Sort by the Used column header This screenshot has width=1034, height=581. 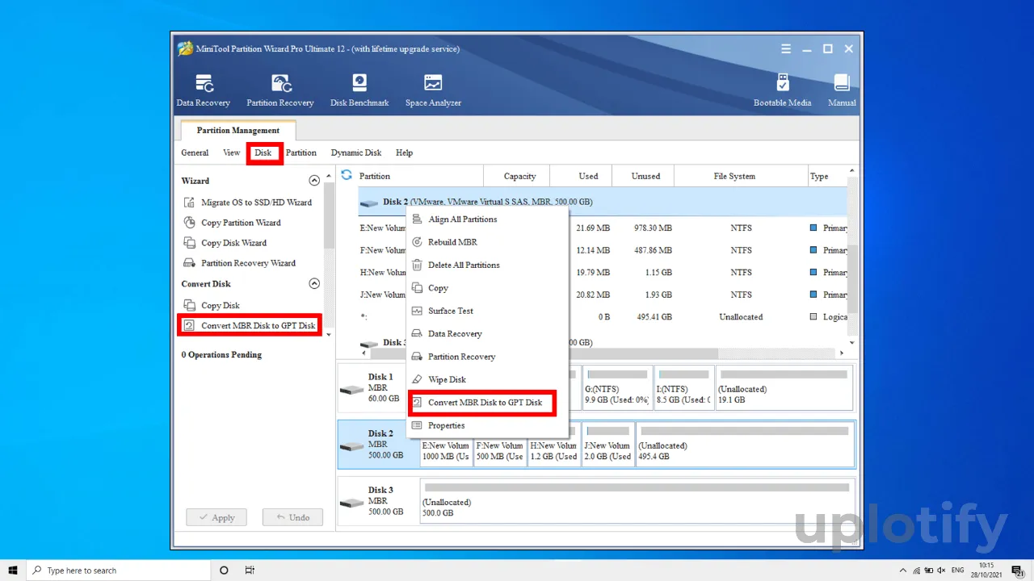coord(581,176)
